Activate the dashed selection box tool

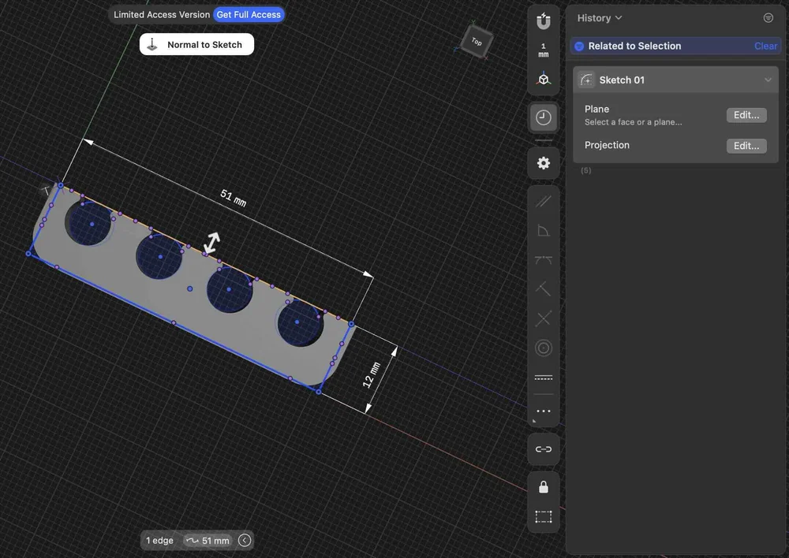tap(543, 517)
